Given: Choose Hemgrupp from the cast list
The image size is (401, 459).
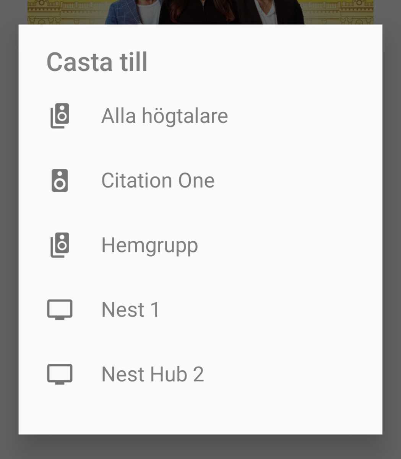Looking at the screenshot, I should (x=149, y=245).
